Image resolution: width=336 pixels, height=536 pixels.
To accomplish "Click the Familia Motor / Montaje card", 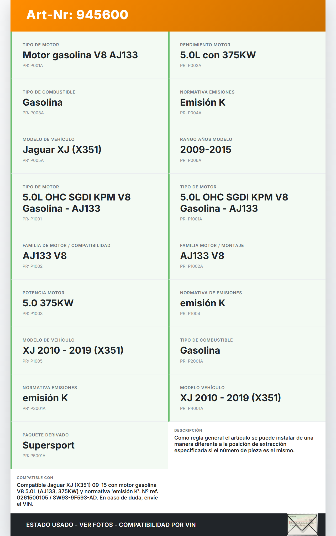I will (247, 256).
